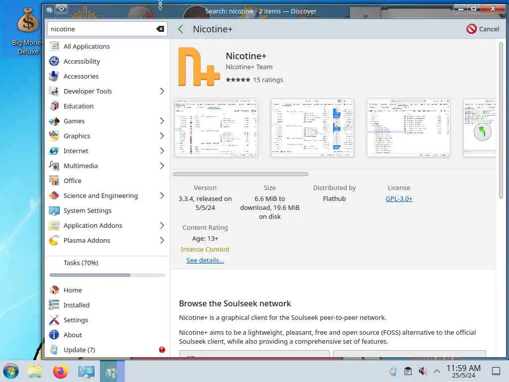
Task: Click the Accessibility category icon
Action: click(x=54, y=61)
